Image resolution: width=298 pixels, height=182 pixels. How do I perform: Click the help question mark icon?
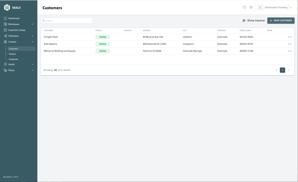(245, 7)
